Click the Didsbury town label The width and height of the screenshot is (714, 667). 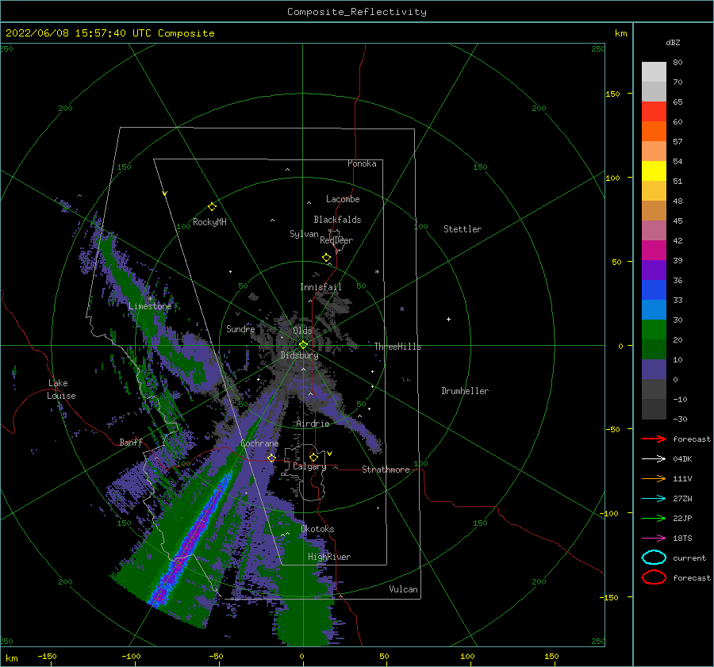pyautogui.click(x=299, y=355)
